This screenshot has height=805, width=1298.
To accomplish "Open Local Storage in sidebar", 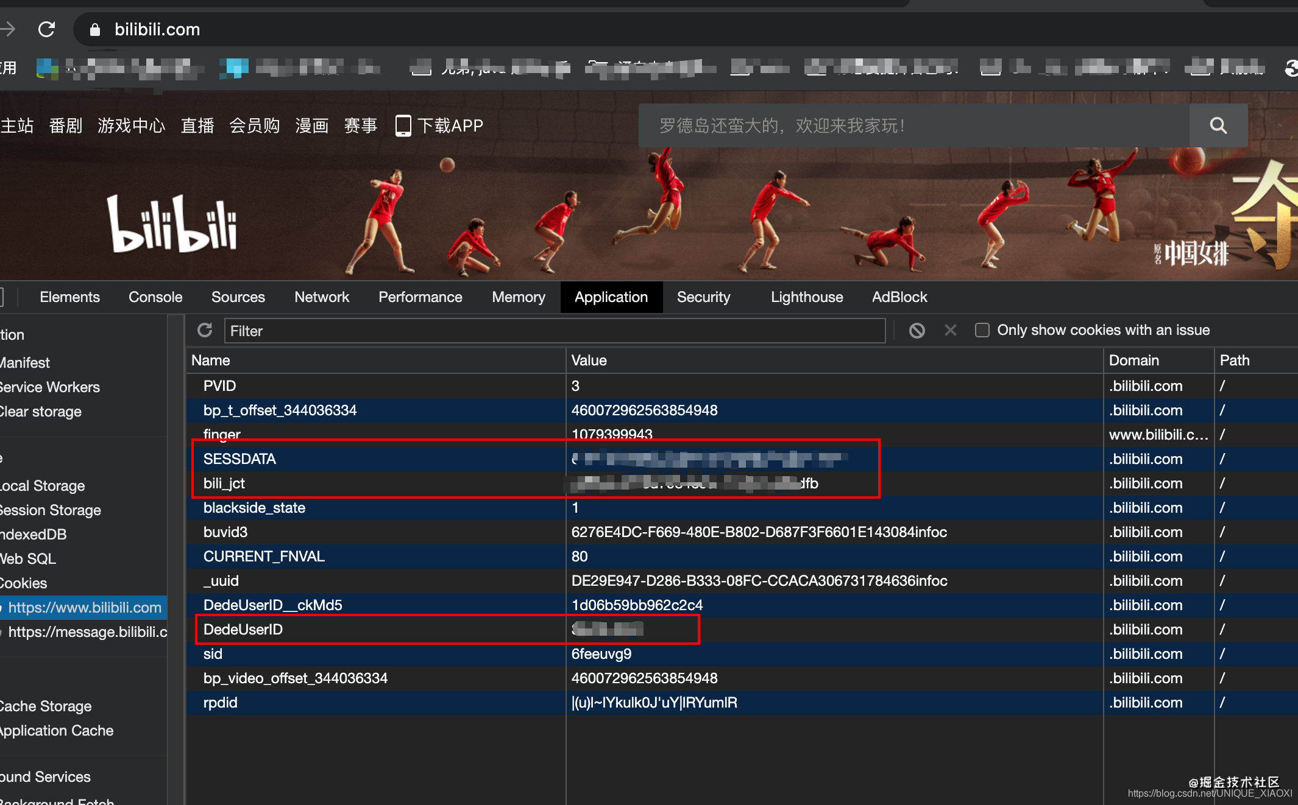I will 43,485.
